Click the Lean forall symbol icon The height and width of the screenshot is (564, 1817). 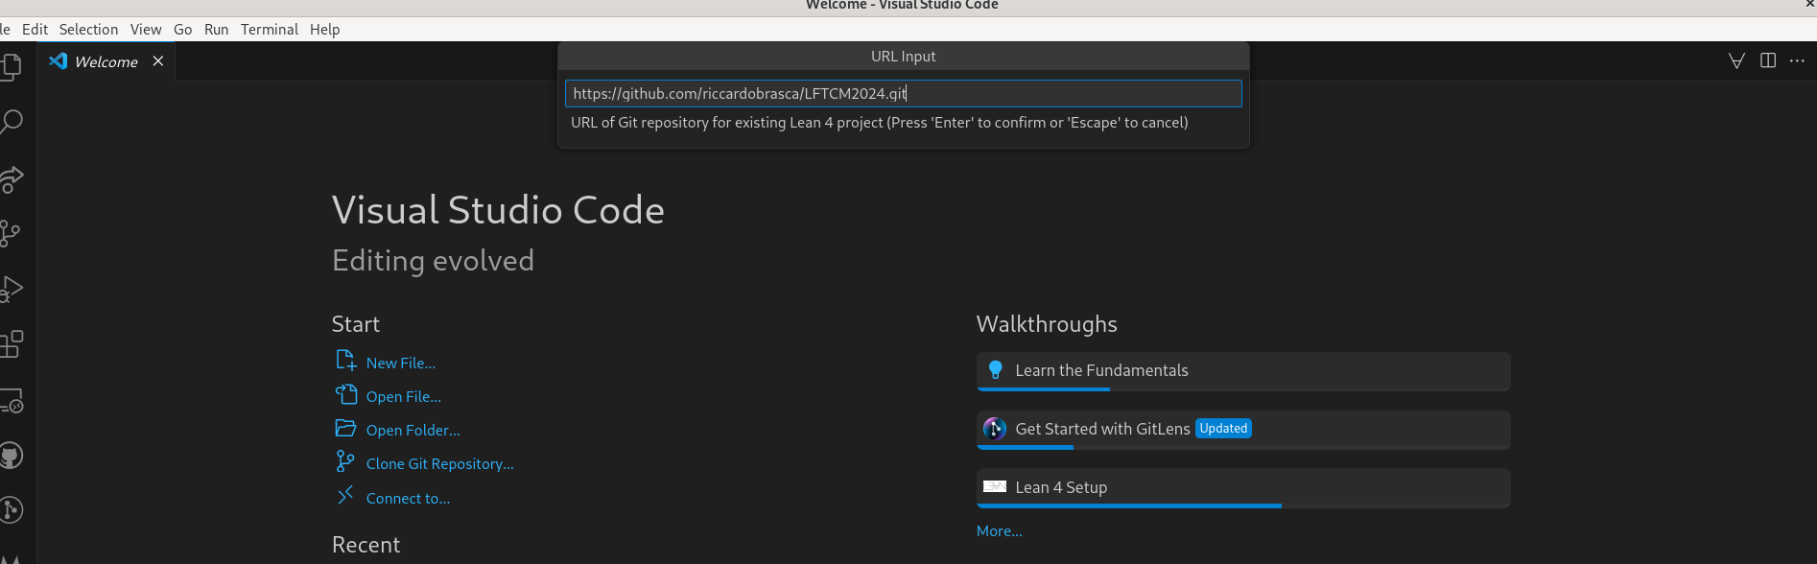click(x=1736, y=61)
